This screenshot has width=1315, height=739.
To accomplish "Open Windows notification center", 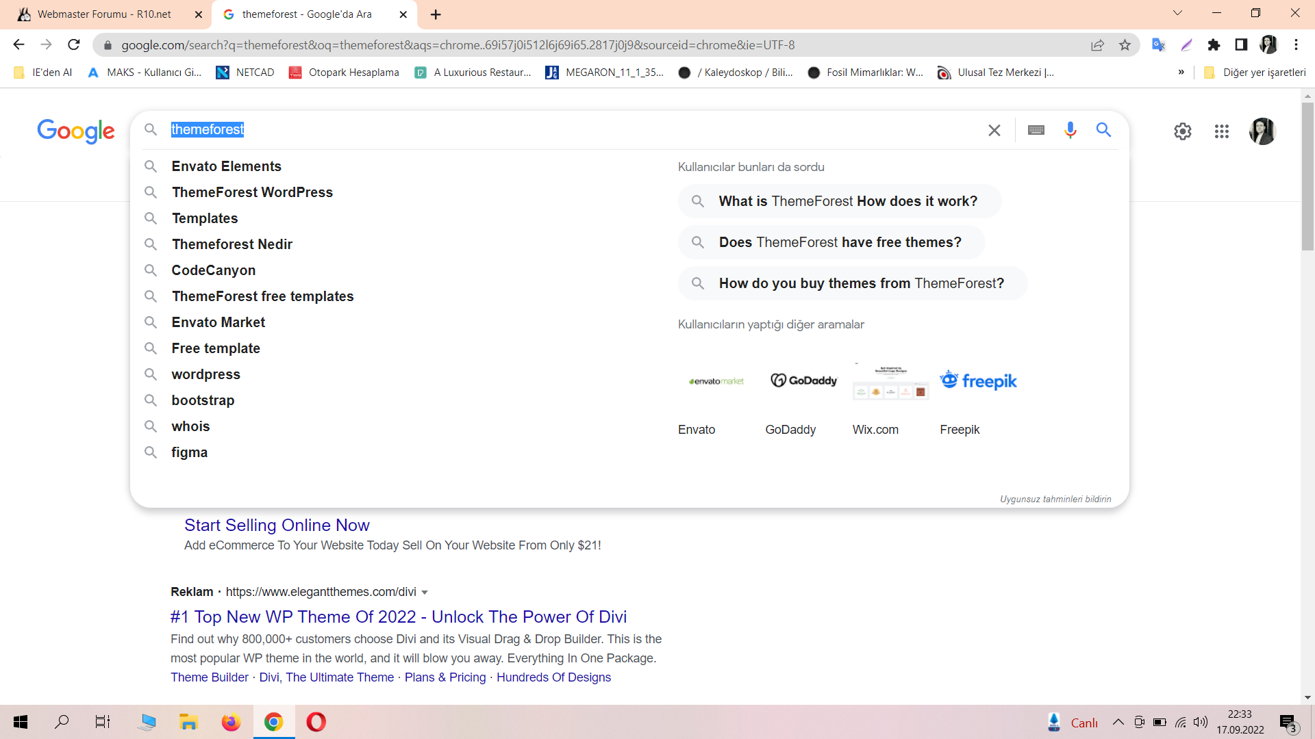I will click(1288, 723).
